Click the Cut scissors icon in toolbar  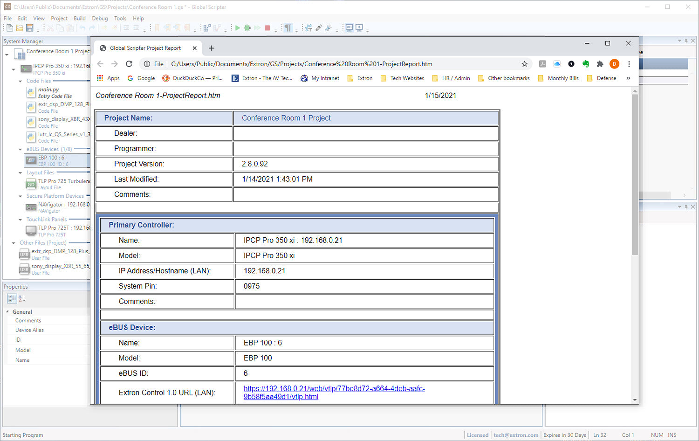50,28
